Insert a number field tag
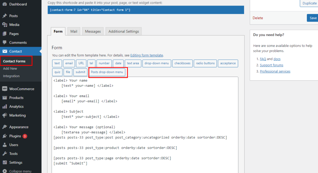Image resolution: width=318 pixels, height=173 pixels. tap(104, 63)
